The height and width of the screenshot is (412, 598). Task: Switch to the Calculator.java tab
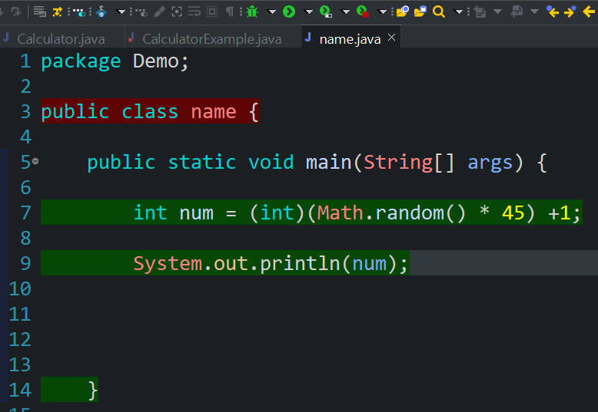coord(61,39)
